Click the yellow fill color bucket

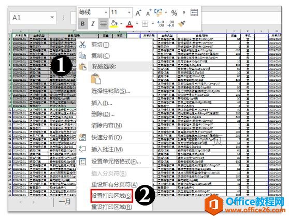tap(114, 24)
